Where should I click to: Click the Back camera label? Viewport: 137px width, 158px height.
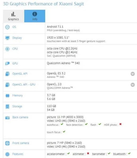(20, 117)
